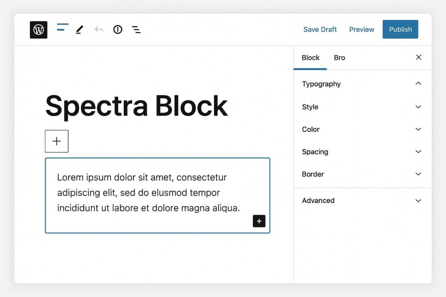Viewport: 446px width, 297px height.
Task: Expand the Color panel
Action: [418, 129]
